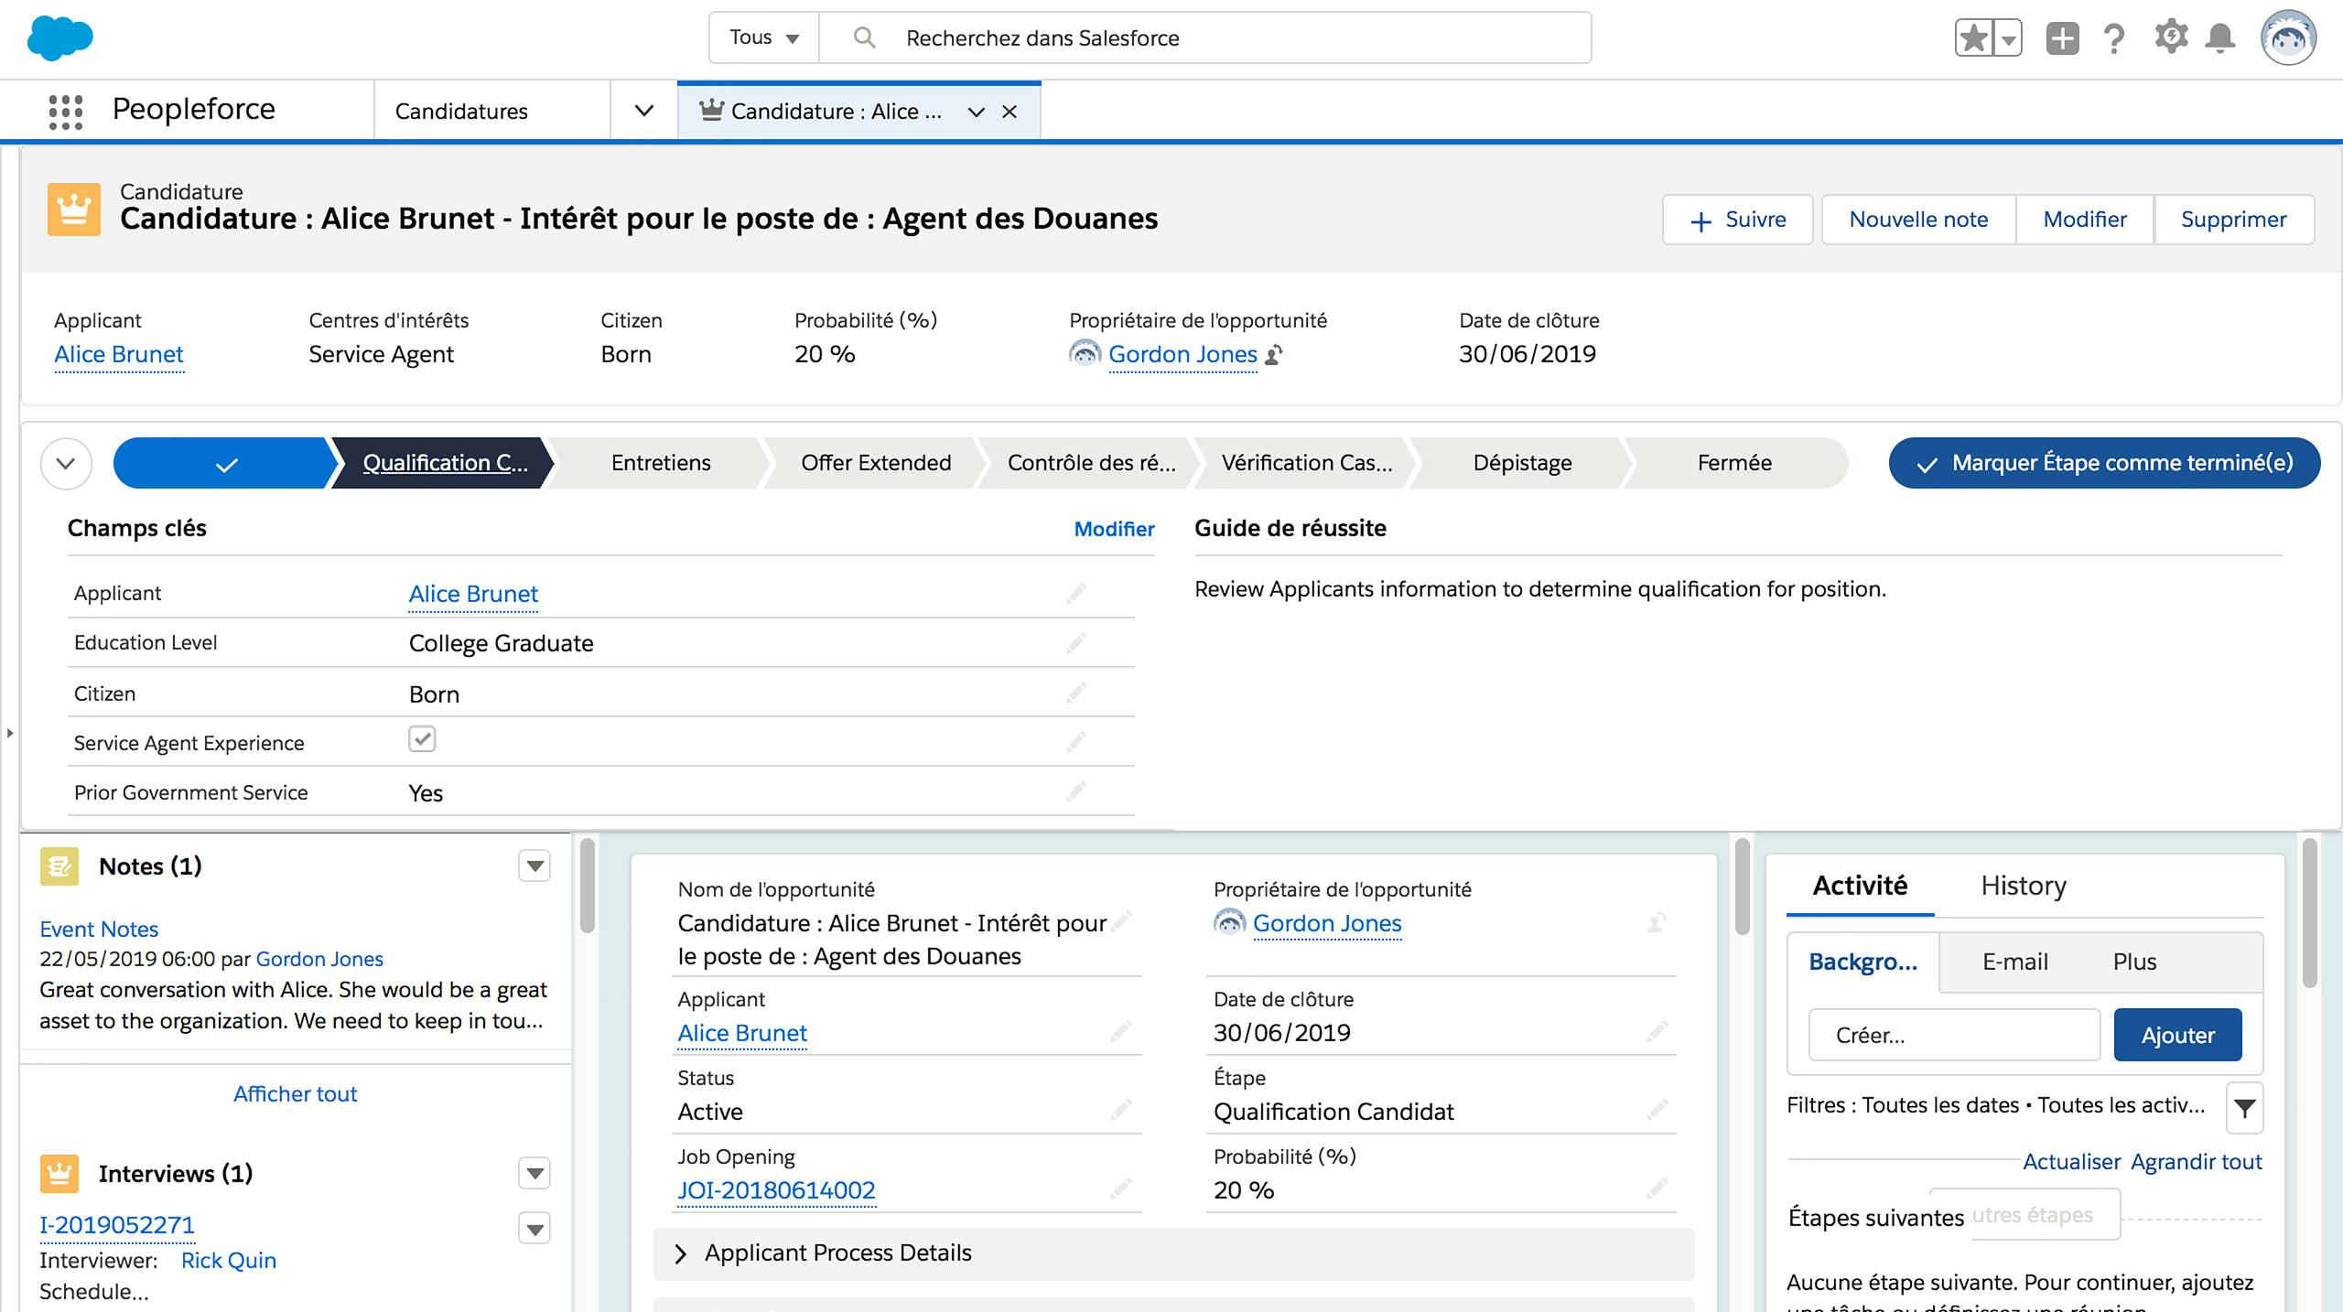Click the Afficher tout link

(295, 1094)
